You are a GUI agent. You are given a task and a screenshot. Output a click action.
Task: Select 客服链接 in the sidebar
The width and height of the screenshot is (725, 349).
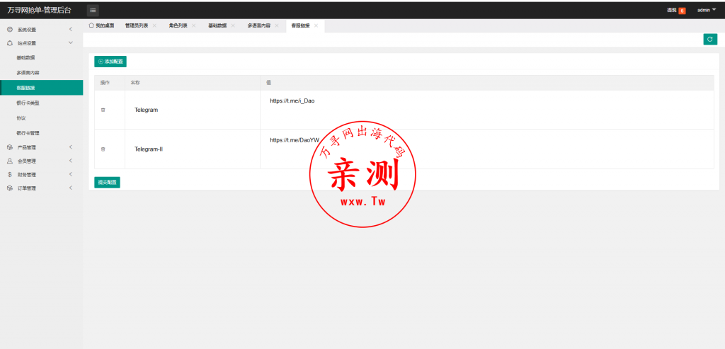coord(42,88)
